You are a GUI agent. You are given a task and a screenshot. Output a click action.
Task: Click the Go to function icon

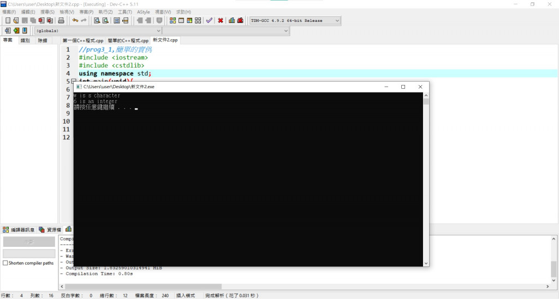pyautogui.click(x=117, y=21)
